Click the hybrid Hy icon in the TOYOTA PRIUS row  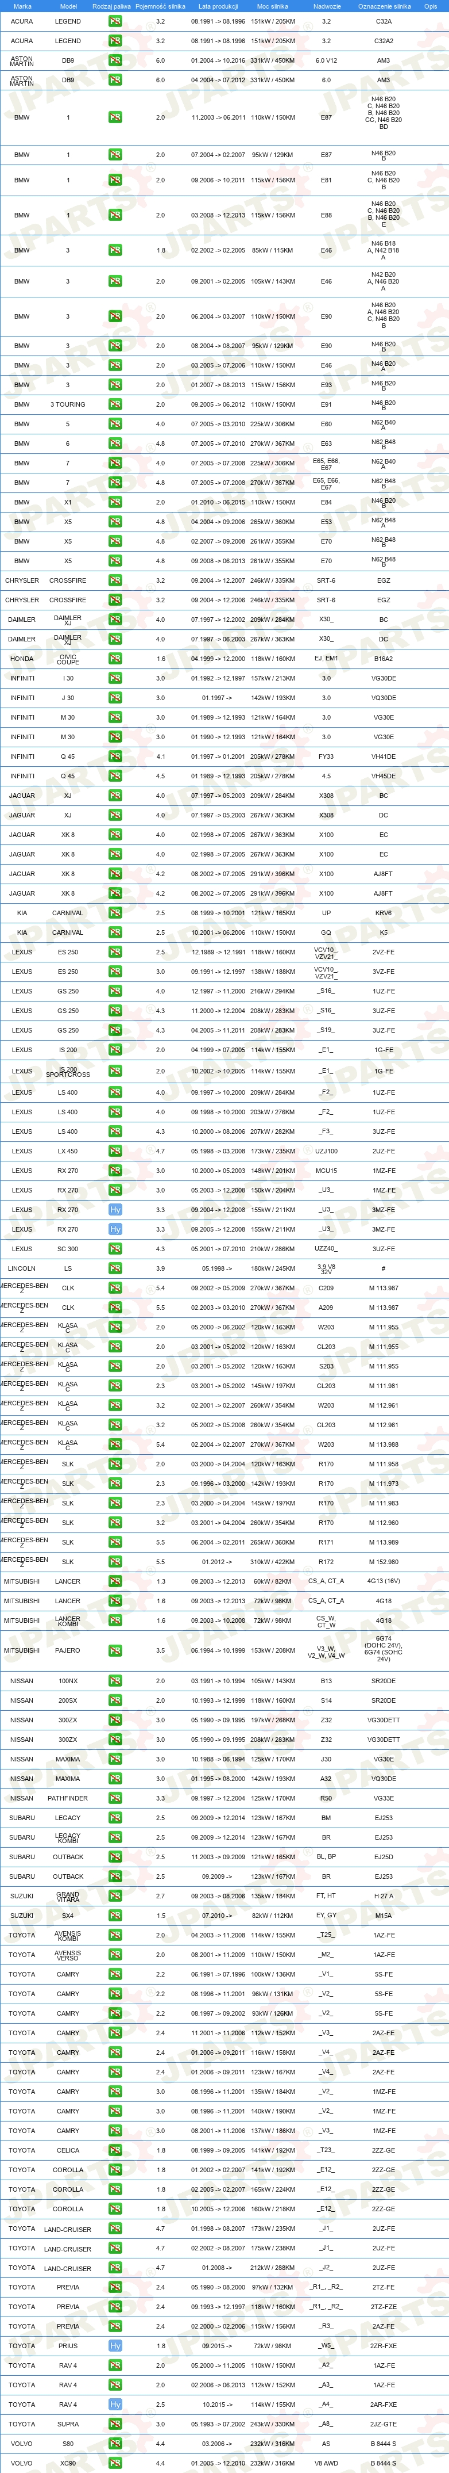115,2345
